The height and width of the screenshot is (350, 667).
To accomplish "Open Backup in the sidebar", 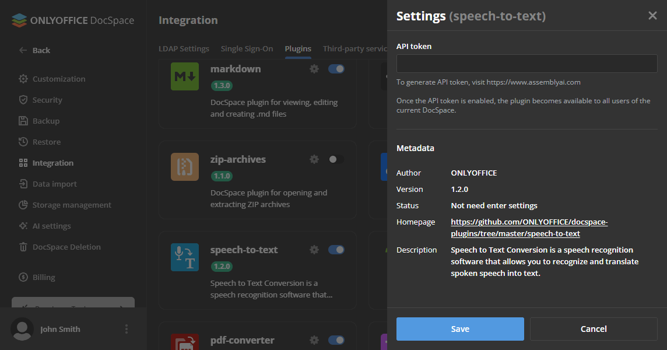I will click(46, 121).
